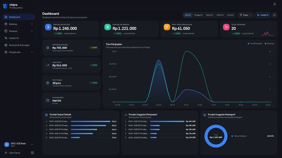Click the Rata-rata Penjualan orange icon
Screen dimensions: 282x158
[167, 27]
